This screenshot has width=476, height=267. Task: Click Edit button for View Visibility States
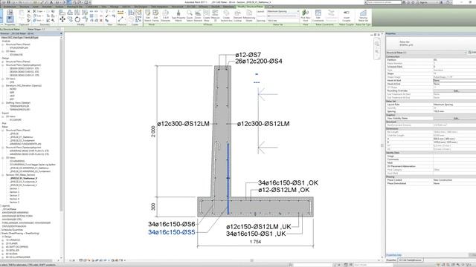pyautogui.click(x=454, y=119)
